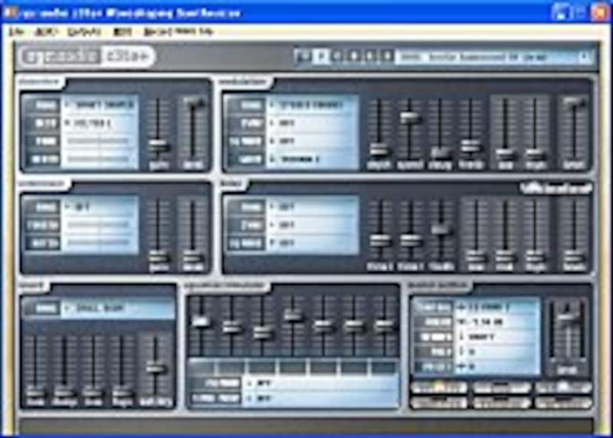The height and width of the screenshot is (438, 613).
Task: Click the bottom-right button in the global section
Action: (563, 402)
